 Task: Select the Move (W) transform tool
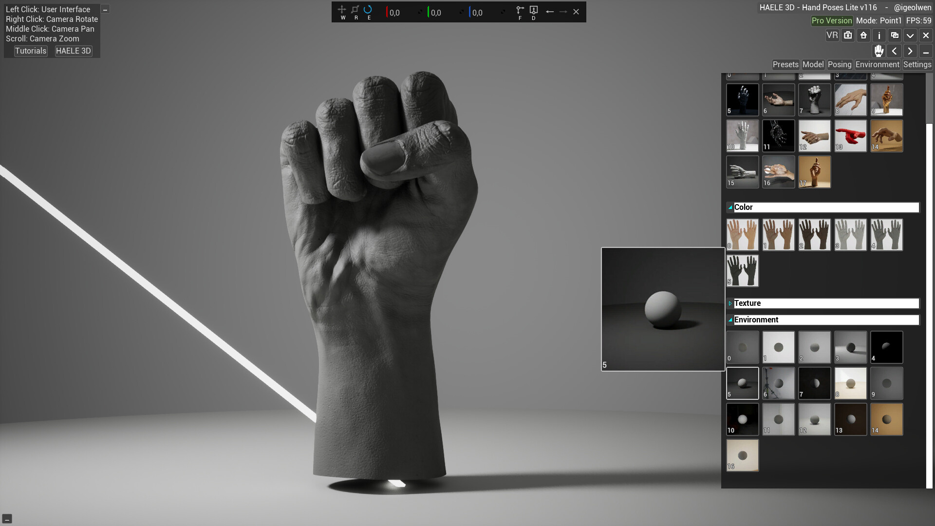click(342, 9)
